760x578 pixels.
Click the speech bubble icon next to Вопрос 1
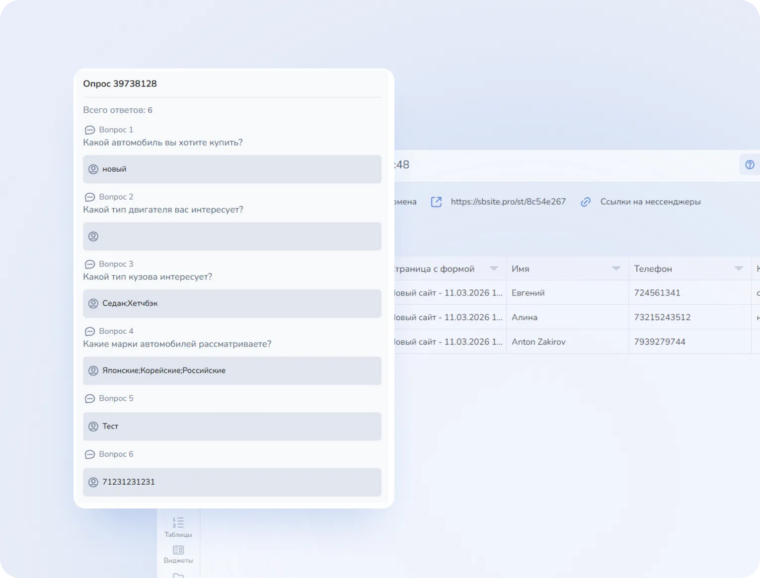pos(90,130)
